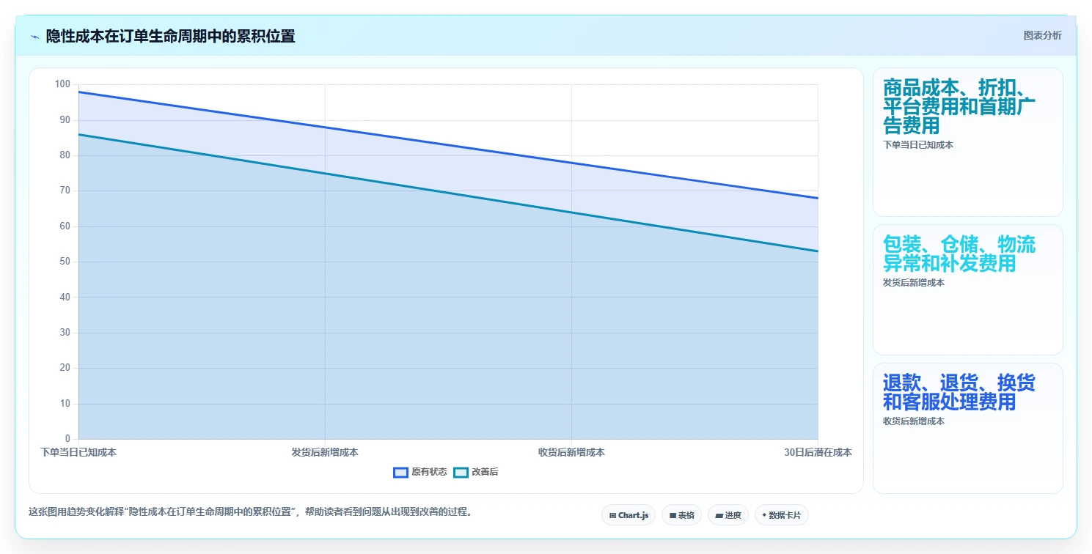1092x554 pixels.
Task: Click the y-axis value 20
Action: coord(65,368)
